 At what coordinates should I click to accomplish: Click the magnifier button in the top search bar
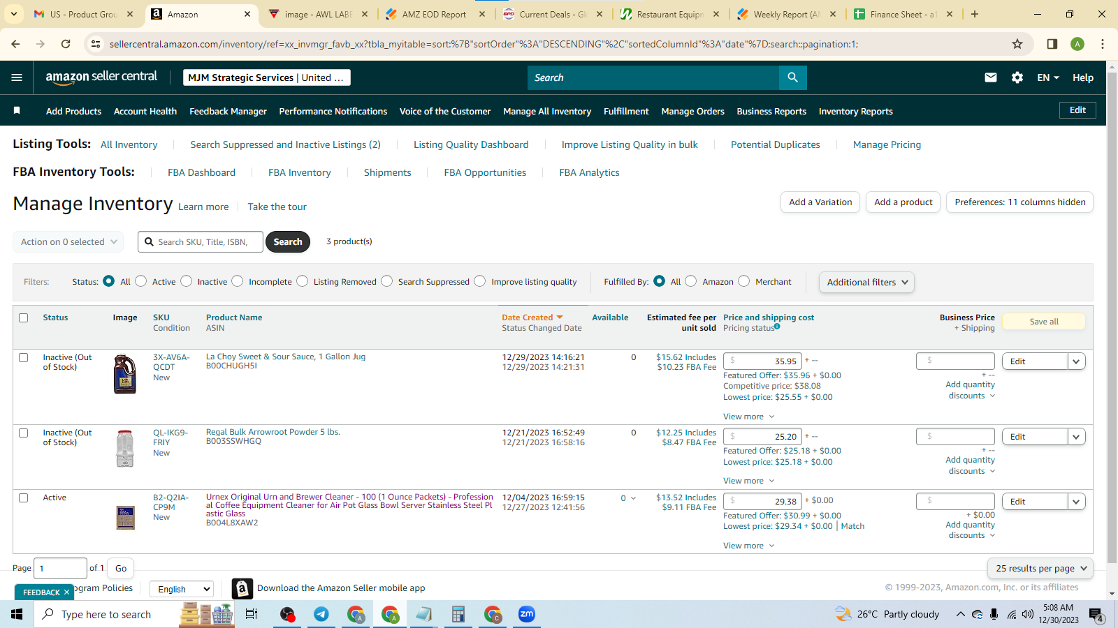[792, 77]
